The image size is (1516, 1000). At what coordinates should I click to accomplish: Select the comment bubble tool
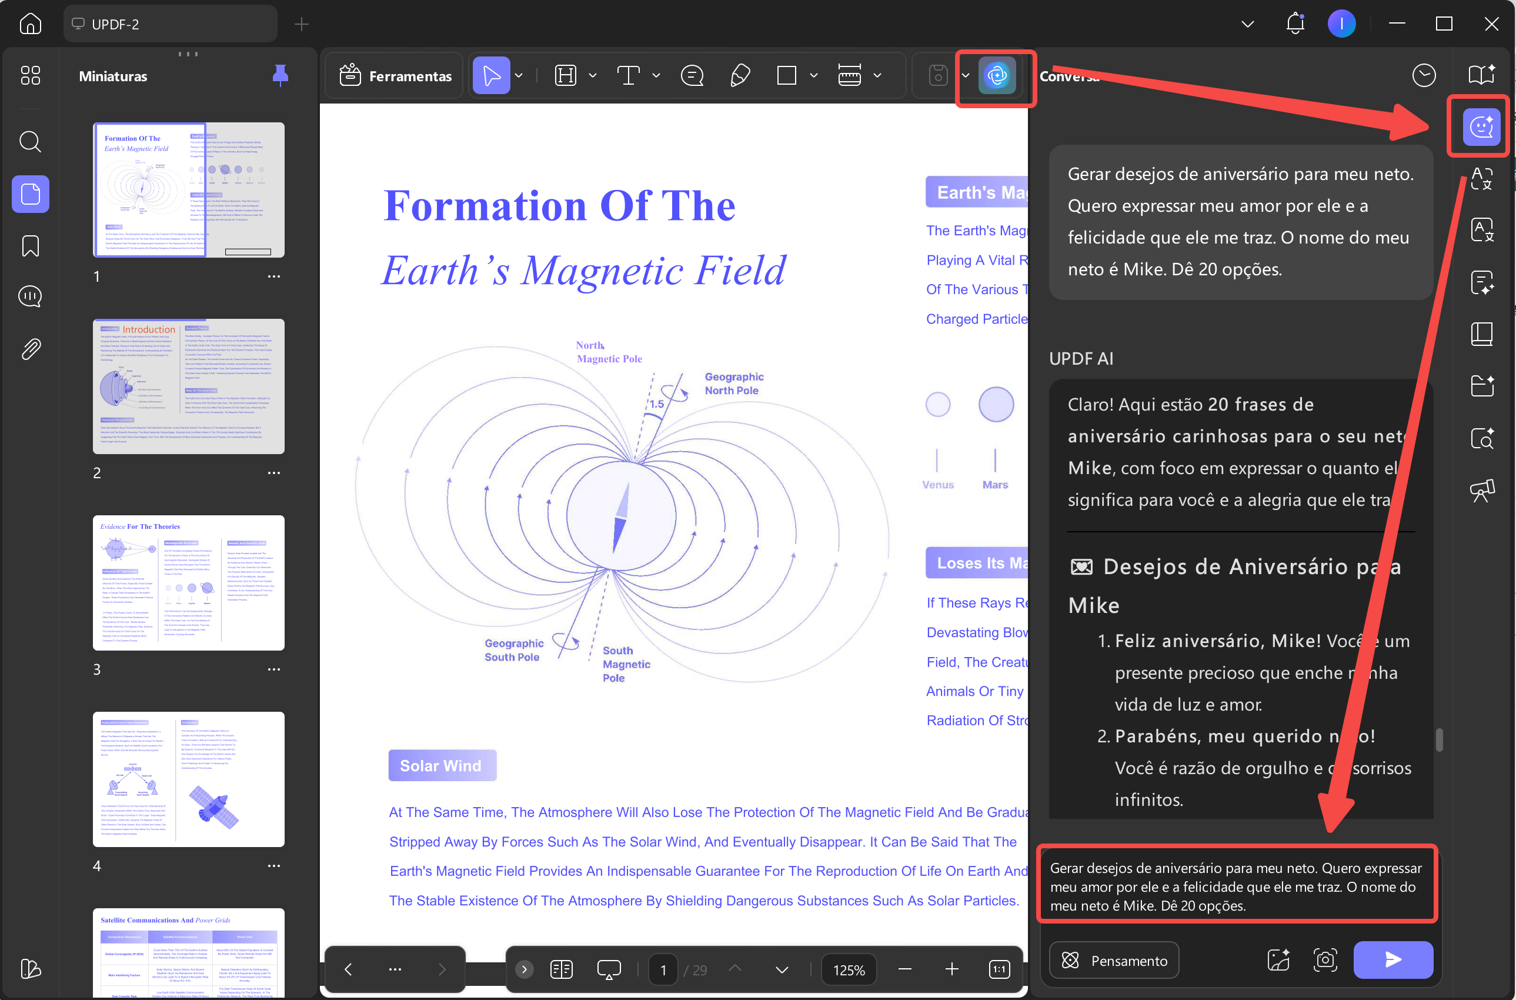point(692,76)
